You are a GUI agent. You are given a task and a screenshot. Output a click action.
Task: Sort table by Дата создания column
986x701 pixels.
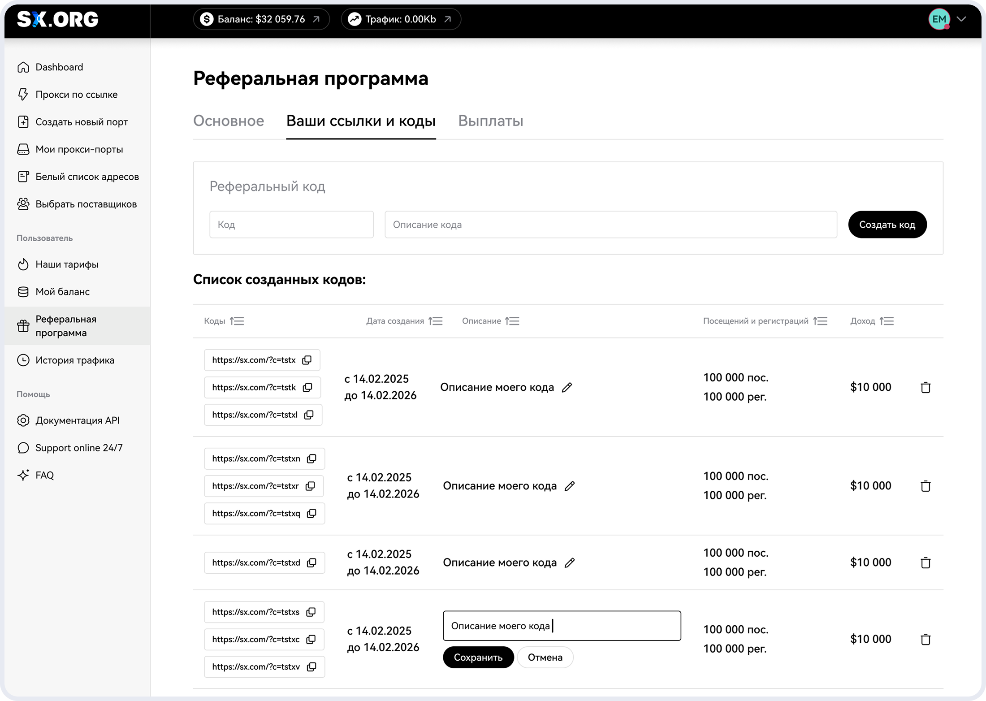click(436, 321)
